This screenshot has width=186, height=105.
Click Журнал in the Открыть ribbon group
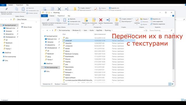click(144, 24)
